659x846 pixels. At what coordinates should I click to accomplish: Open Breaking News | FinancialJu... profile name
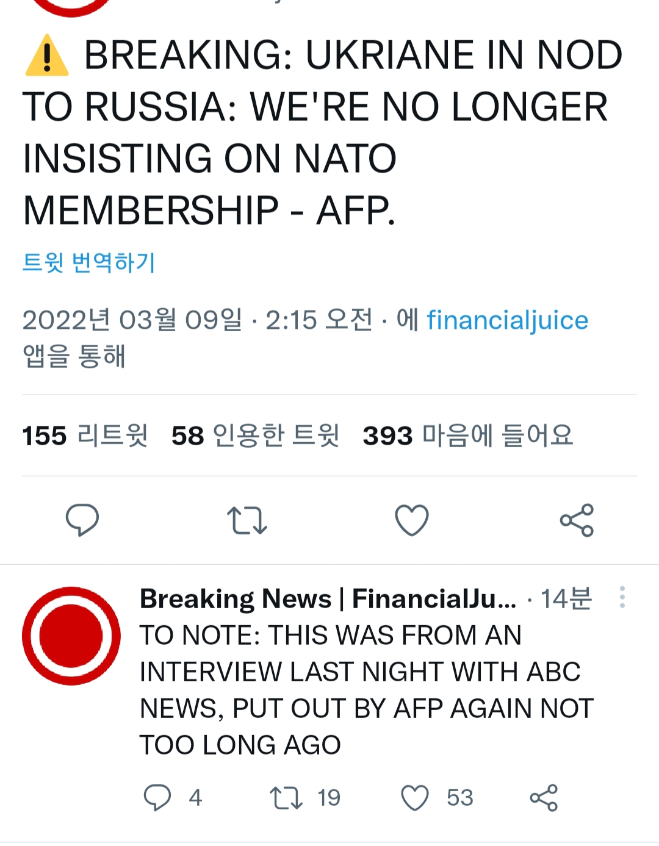point(328,599)
